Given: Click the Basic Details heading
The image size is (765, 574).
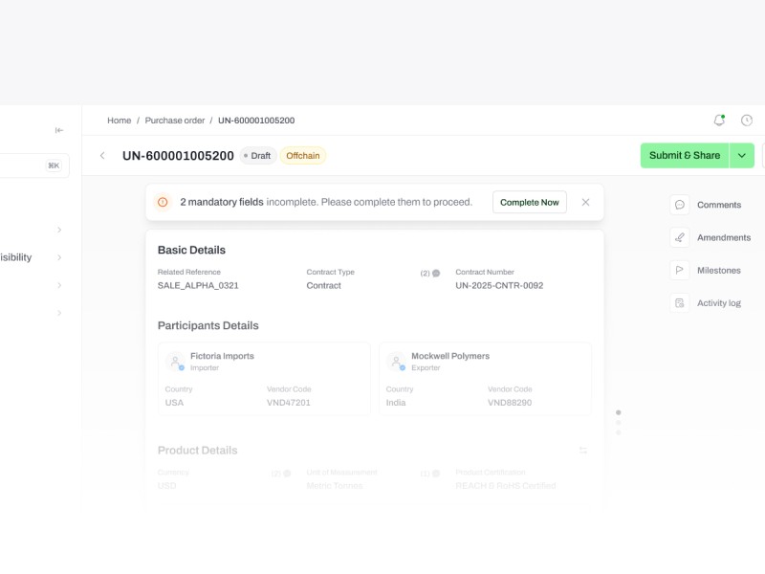Looking at the screenshot, I should pos(191,250).
